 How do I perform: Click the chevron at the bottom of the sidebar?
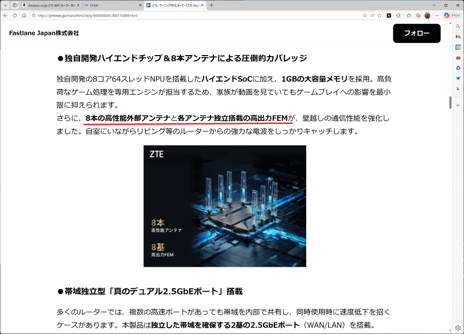pyautogui.click(x=450, y=331)
